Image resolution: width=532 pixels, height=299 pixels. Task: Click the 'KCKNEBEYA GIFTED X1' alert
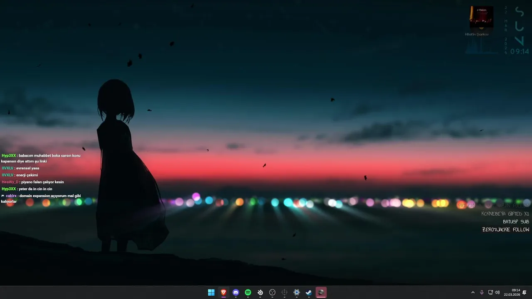505,214
